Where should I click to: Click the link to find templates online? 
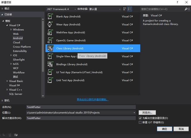click(x=93, y=99)
